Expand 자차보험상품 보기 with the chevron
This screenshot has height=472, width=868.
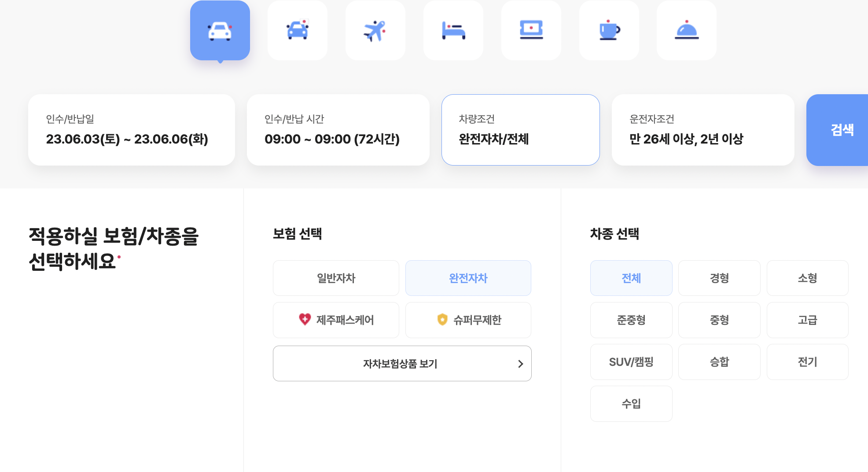pyautogui.click(x=401, y=363)
